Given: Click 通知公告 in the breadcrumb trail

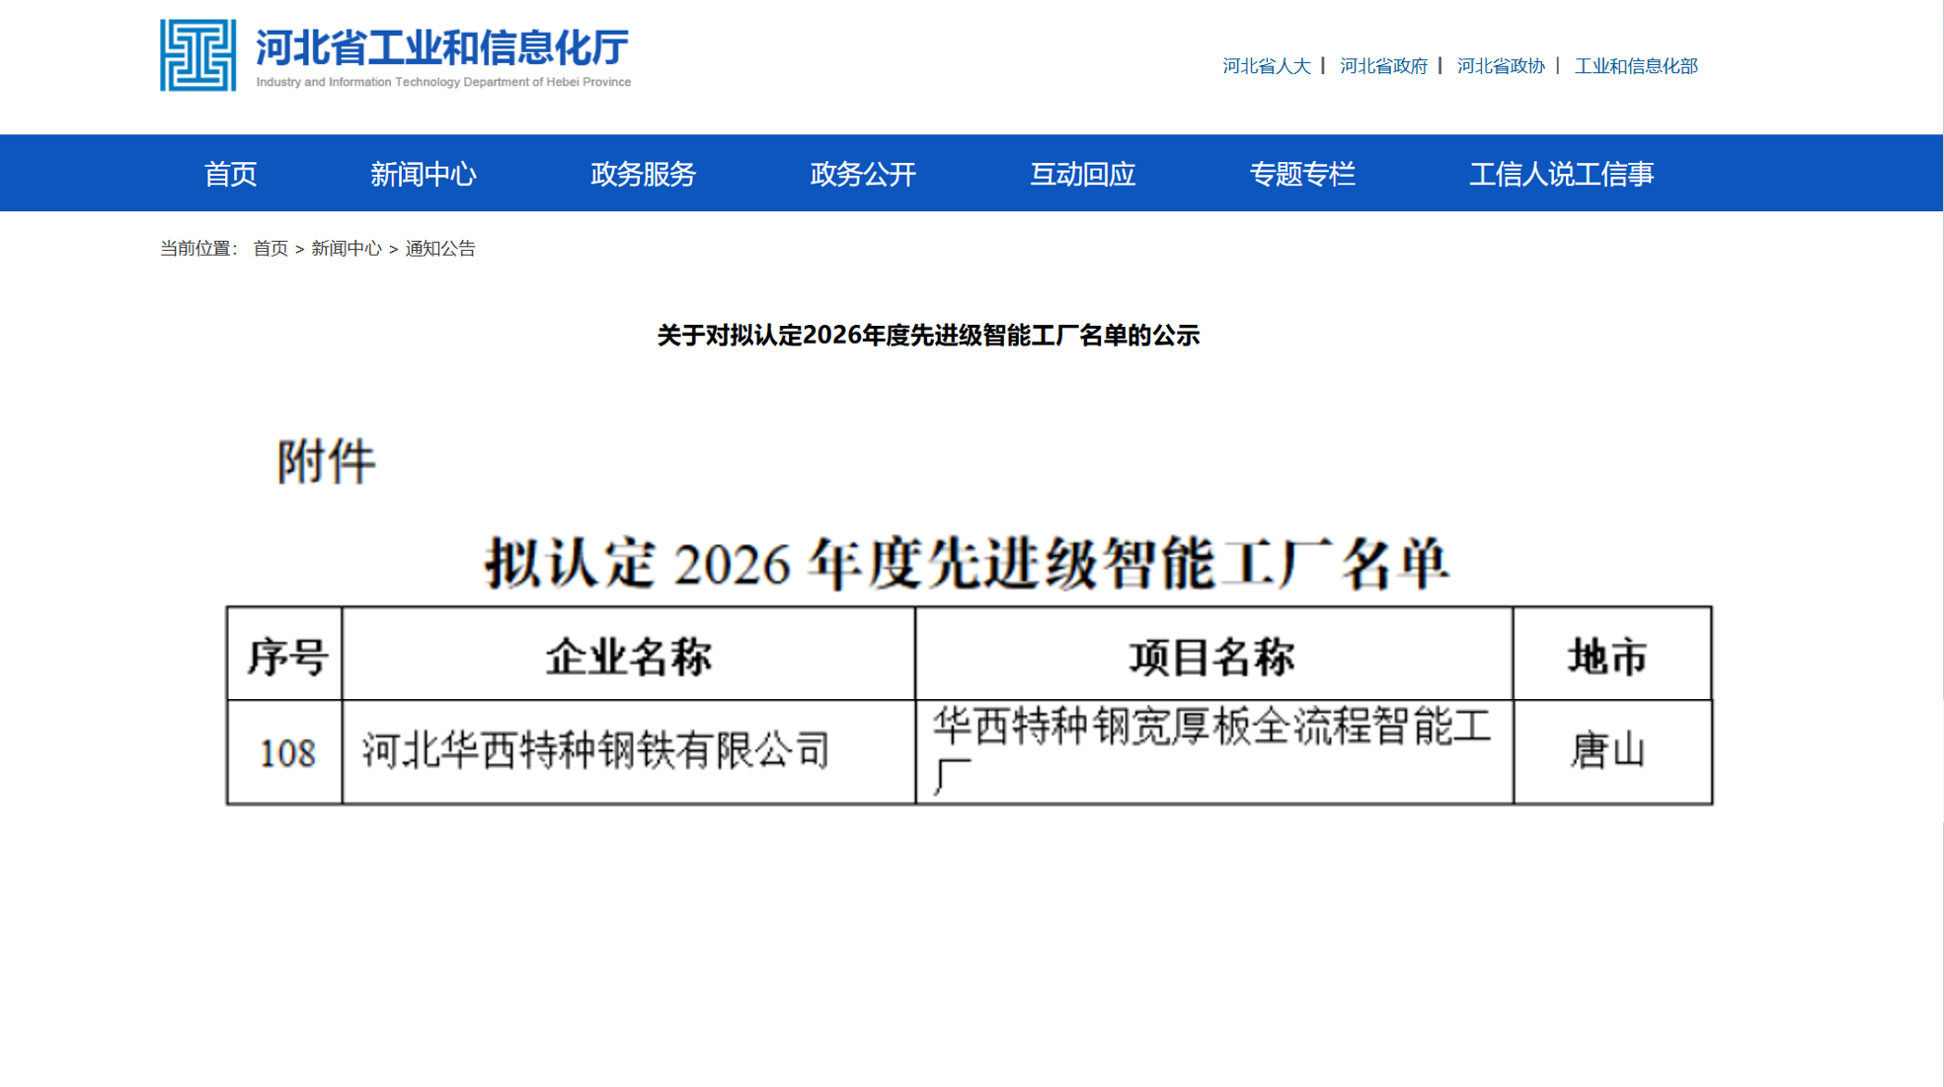Looking at the screenshot, I should coord(440,249).
